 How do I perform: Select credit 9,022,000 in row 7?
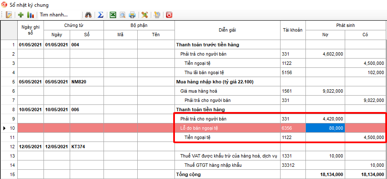click(365, 100)
